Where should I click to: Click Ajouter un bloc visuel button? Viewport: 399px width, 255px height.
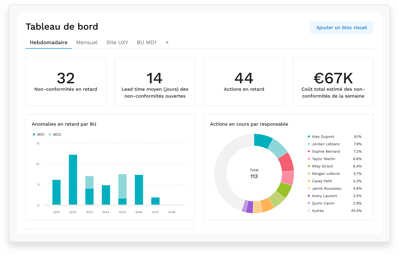342,28
